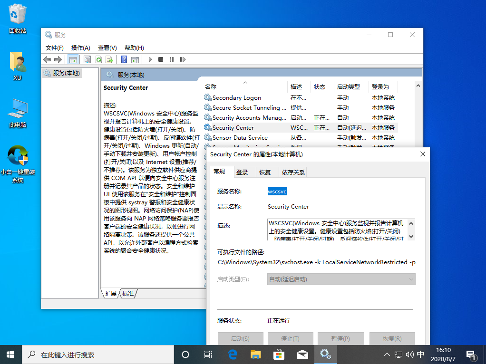Open Microsoft Edge from the taskbar
Image resolution: width=486 pixels, height=364 pixels.
click(232, 354)
